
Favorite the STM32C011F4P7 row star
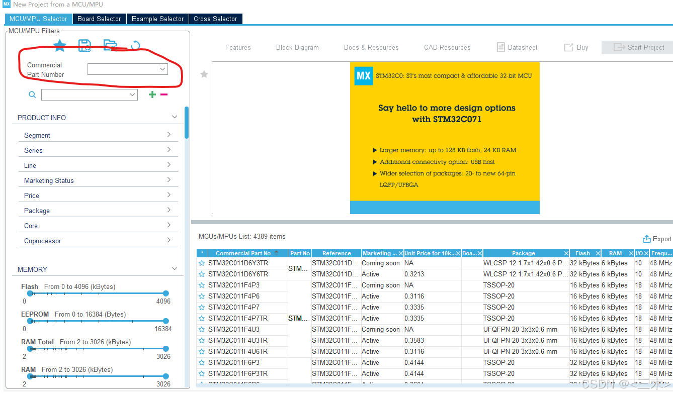(202, 307)
